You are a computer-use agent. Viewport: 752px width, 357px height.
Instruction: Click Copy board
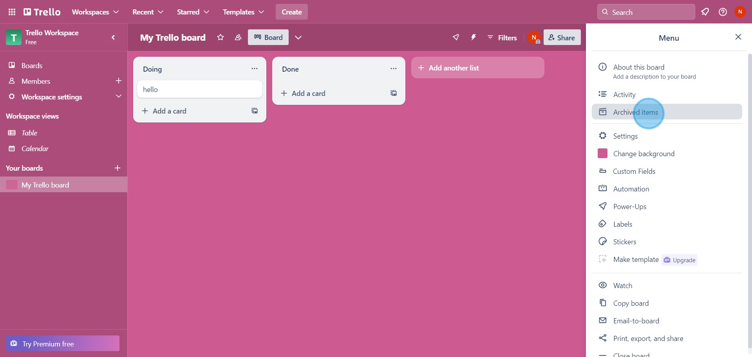point(667,303)
